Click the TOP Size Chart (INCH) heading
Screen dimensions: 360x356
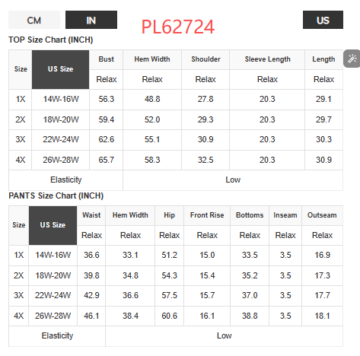point(51,40)
